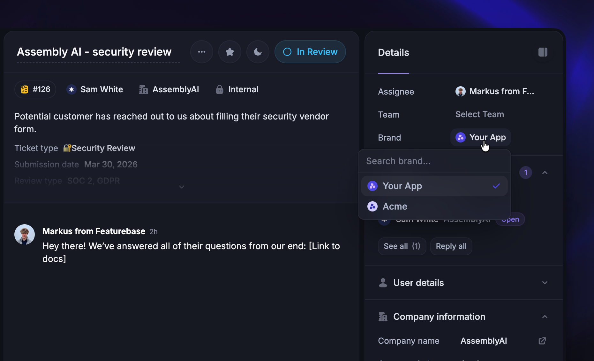Snooze ticket using the moon icon
The image size is (594, 361).
pyautogui.click(x=258, y=52)
